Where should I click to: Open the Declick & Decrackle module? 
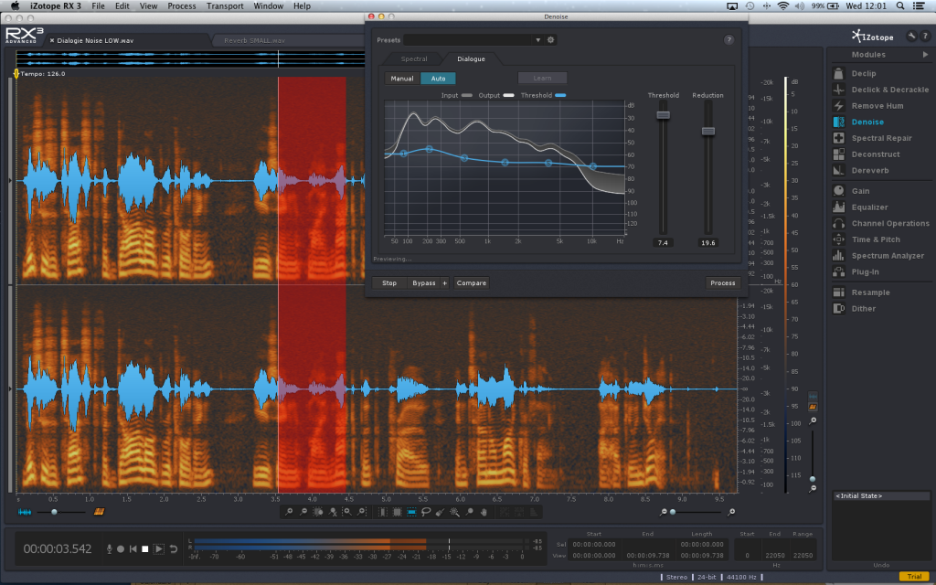coord(880,90)
